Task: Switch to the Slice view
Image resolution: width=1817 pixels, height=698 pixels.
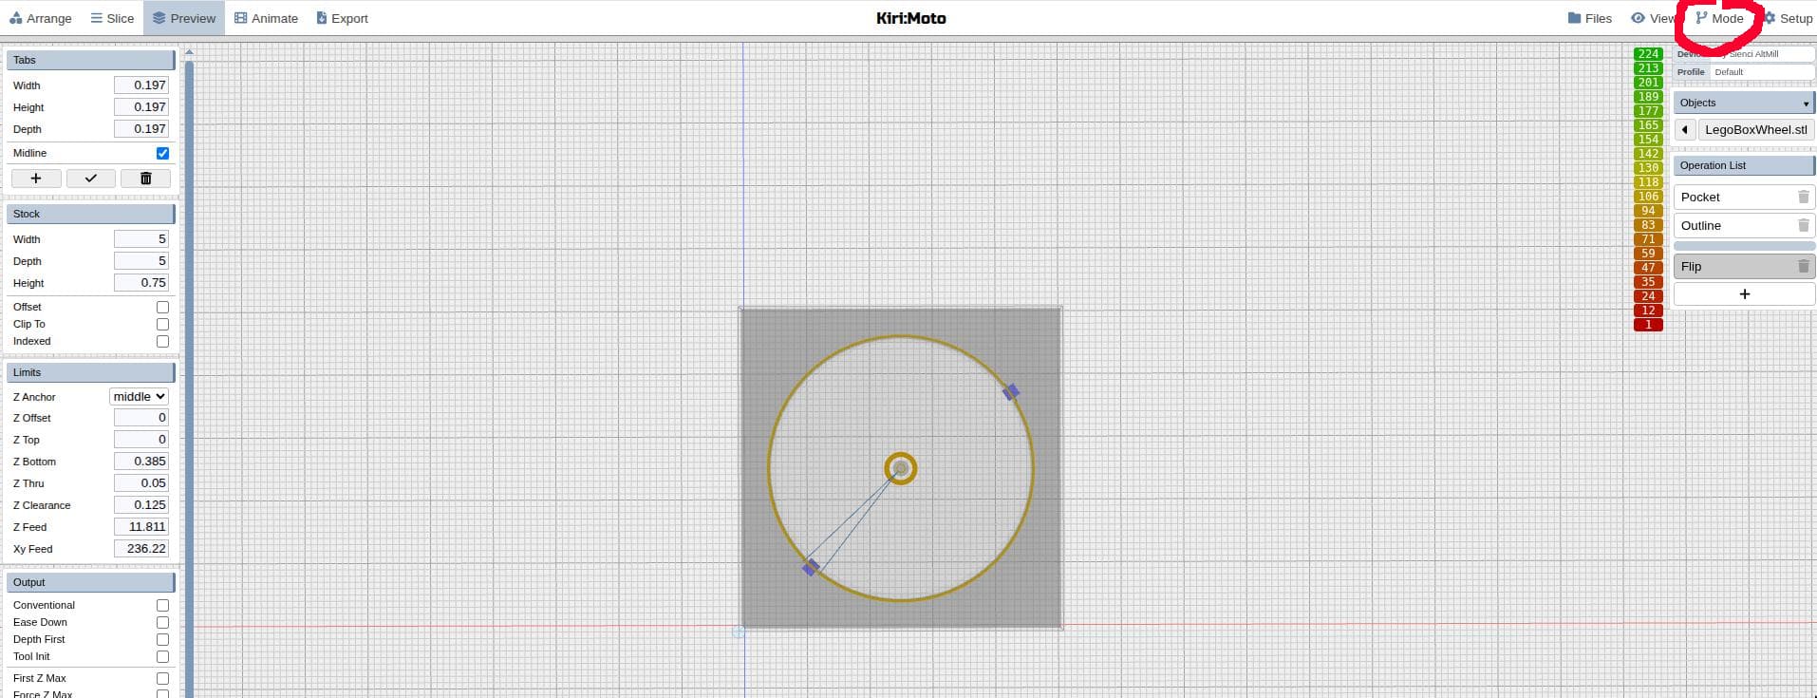Action: tap(112, 18)
